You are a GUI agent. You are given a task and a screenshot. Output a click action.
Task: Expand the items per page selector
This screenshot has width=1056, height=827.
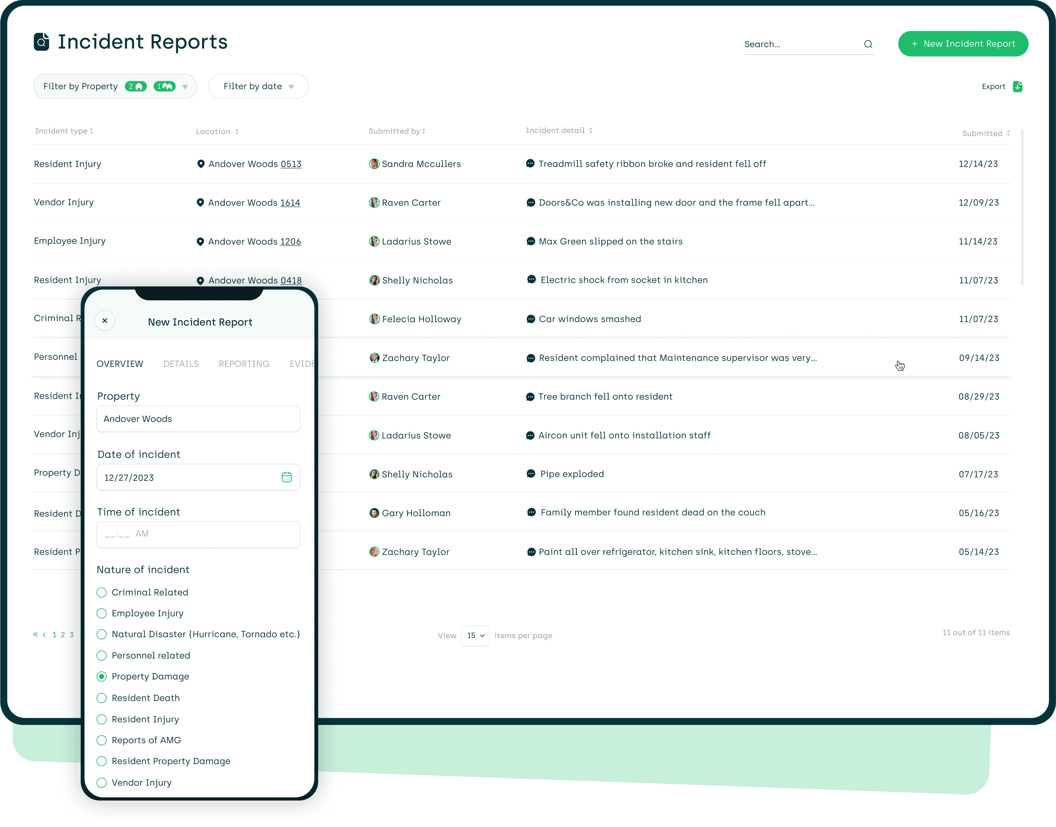tap(475, 635)
